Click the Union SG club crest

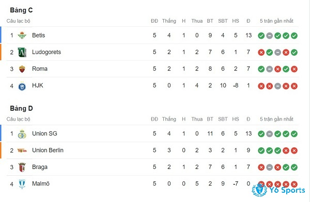(22, 134)
